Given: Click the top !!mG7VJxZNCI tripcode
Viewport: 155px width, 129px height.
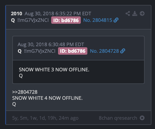Looking at the screenshot, I should pos(33,20).
